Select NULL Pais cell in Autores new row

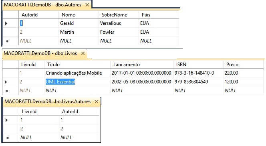pos(159,41)
